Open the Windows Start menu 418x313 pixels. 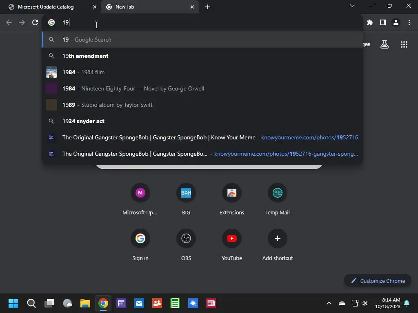[13, 303]
